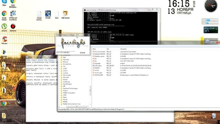Expand the KLCodecPack registry key
The height and width of the screenshot is (124, 220).
(59, 64)
